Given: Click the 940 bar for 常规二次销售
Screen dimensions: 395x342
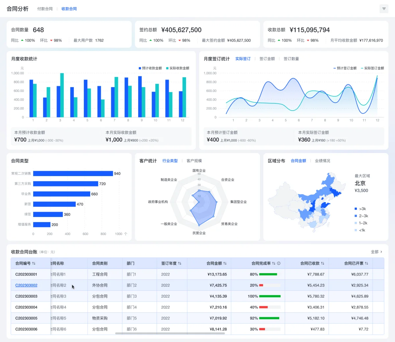Looking at the screenshot, I should point(73,173).
